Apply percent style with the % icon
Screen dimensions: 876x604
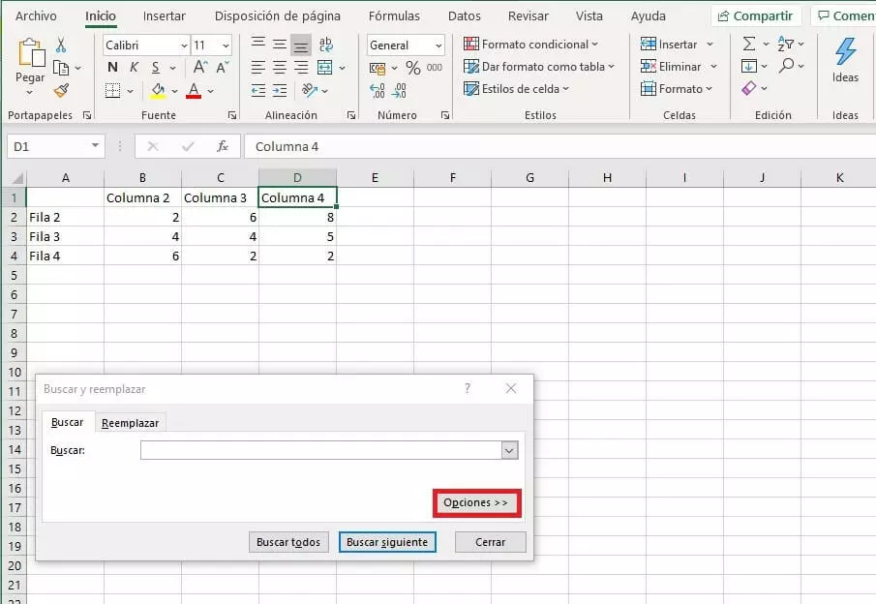[412, 68]
